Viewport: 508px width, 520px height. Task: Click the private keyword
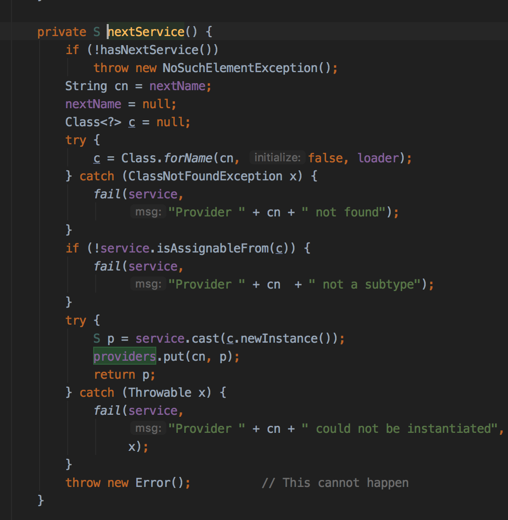pyautogui.click(x=62, y=32)
